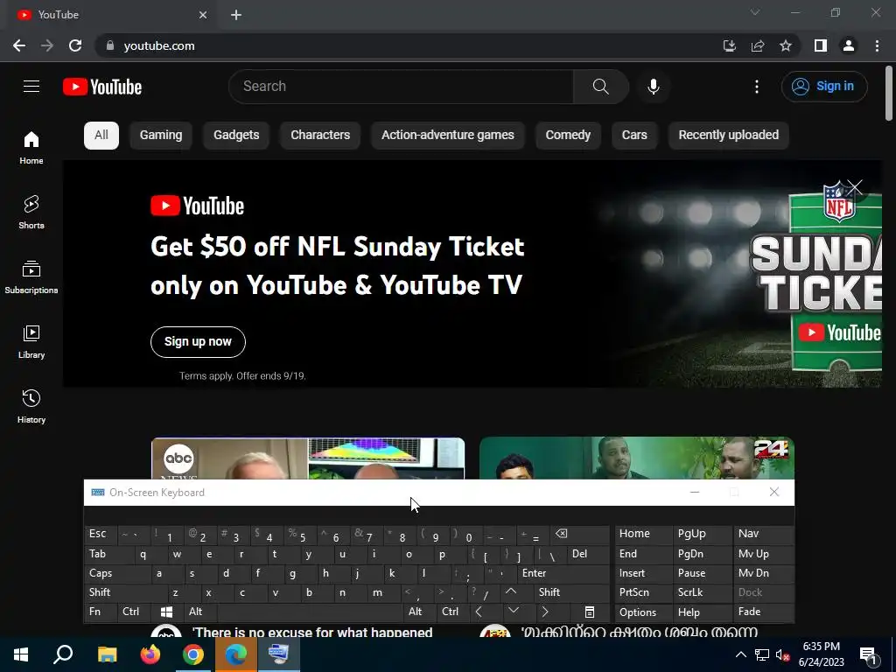Open Chrome side panel
The height and width of the screenshot is (672, 896).
821,45
